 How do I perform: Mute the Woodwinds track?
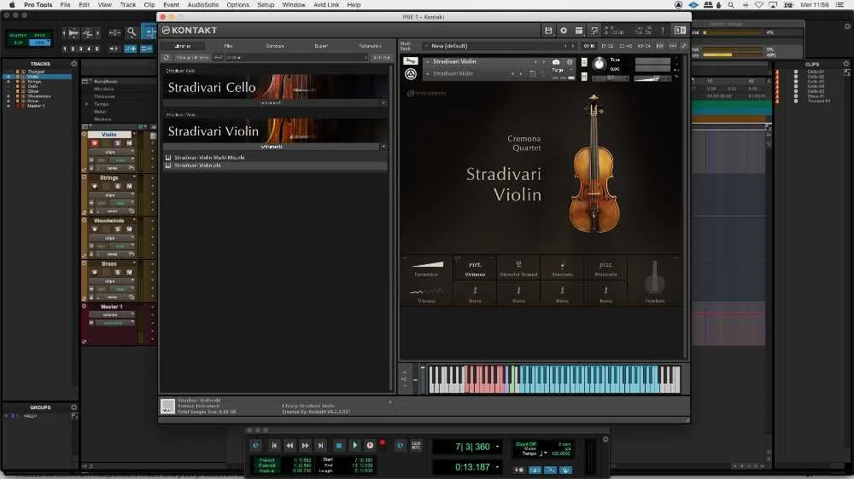click(x=129, y=229)
